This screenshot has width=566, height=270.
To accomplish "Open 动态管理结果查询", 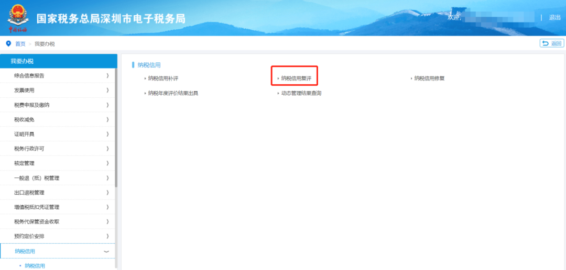I will (301, 93).
